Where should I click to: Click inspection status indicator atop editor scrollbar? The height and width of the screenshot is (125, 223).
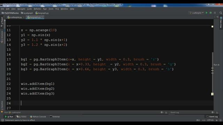(x=212, y=26)
